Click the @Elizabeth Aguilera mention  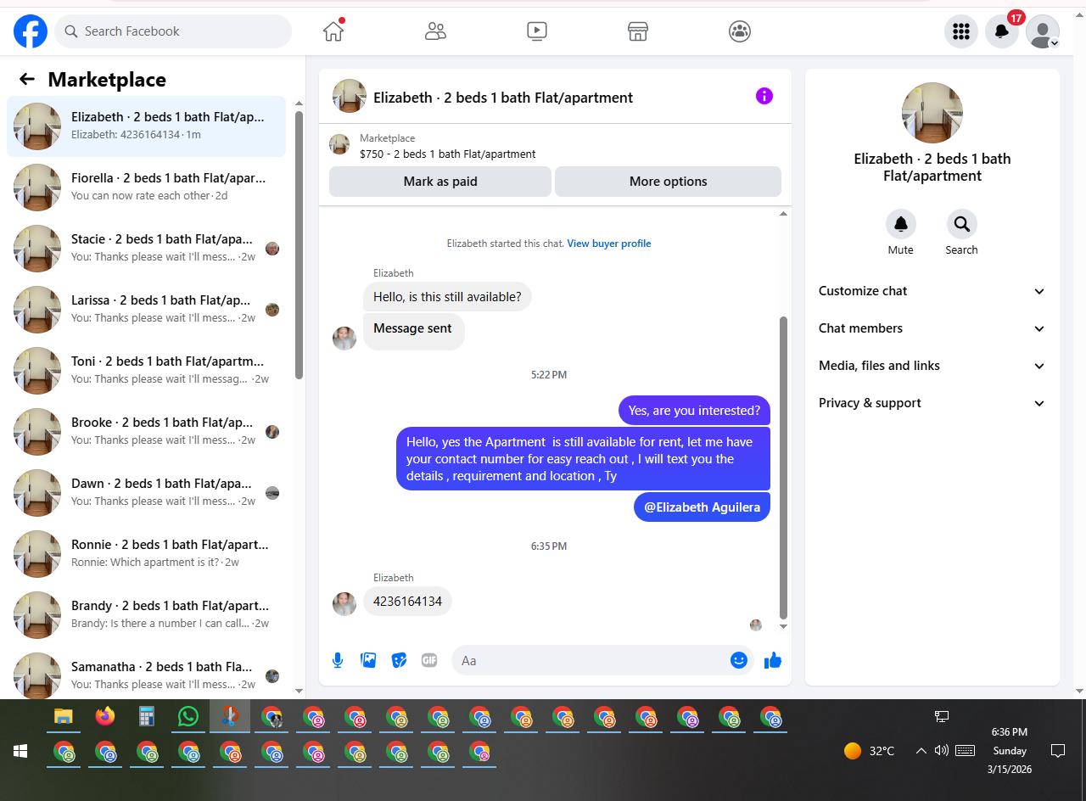click(703, 507)
